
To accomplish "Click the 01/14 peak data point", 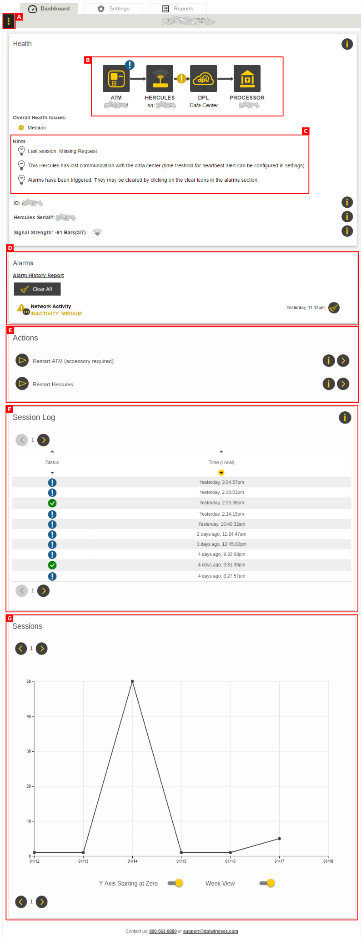I will 132,681.
